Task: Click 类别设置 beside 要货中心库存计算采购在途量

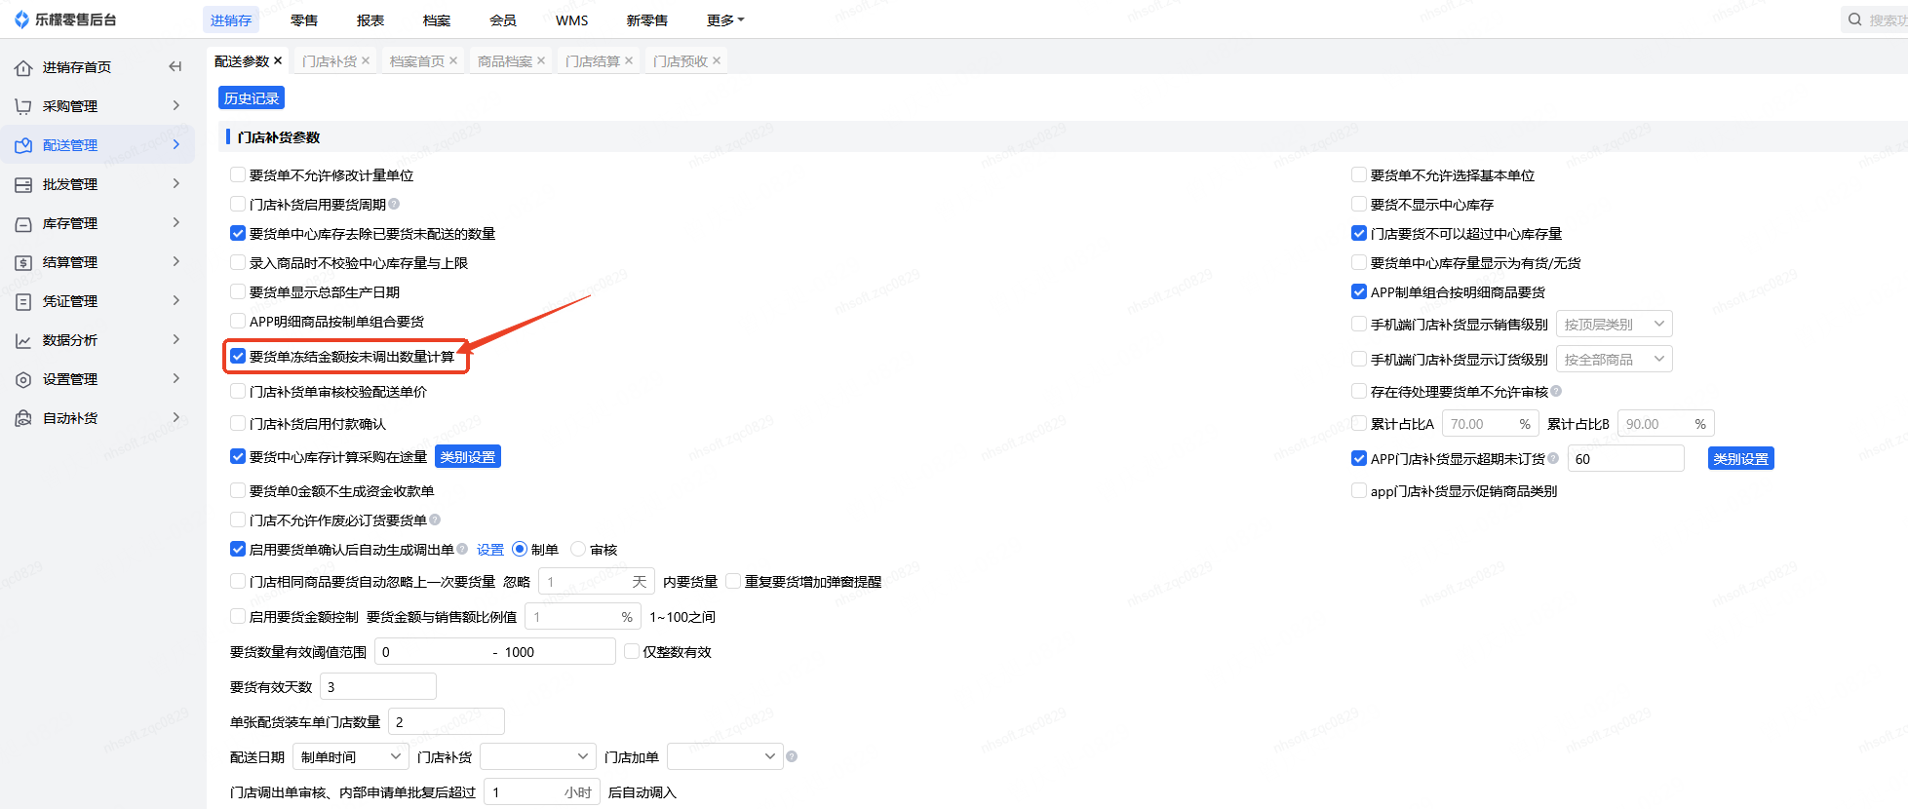Action: point(468,456)
